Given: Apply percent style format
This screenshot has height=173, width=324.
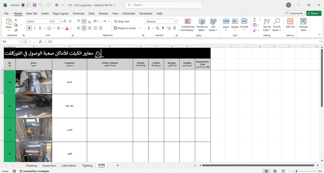Looking at the screenshot, I should coord(158,28).
